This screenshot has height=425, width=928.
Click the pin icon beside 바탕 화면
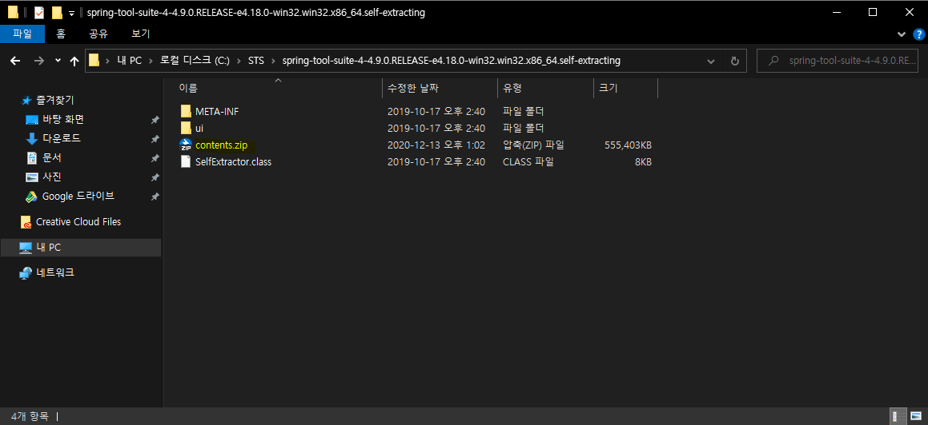(155, 120)
